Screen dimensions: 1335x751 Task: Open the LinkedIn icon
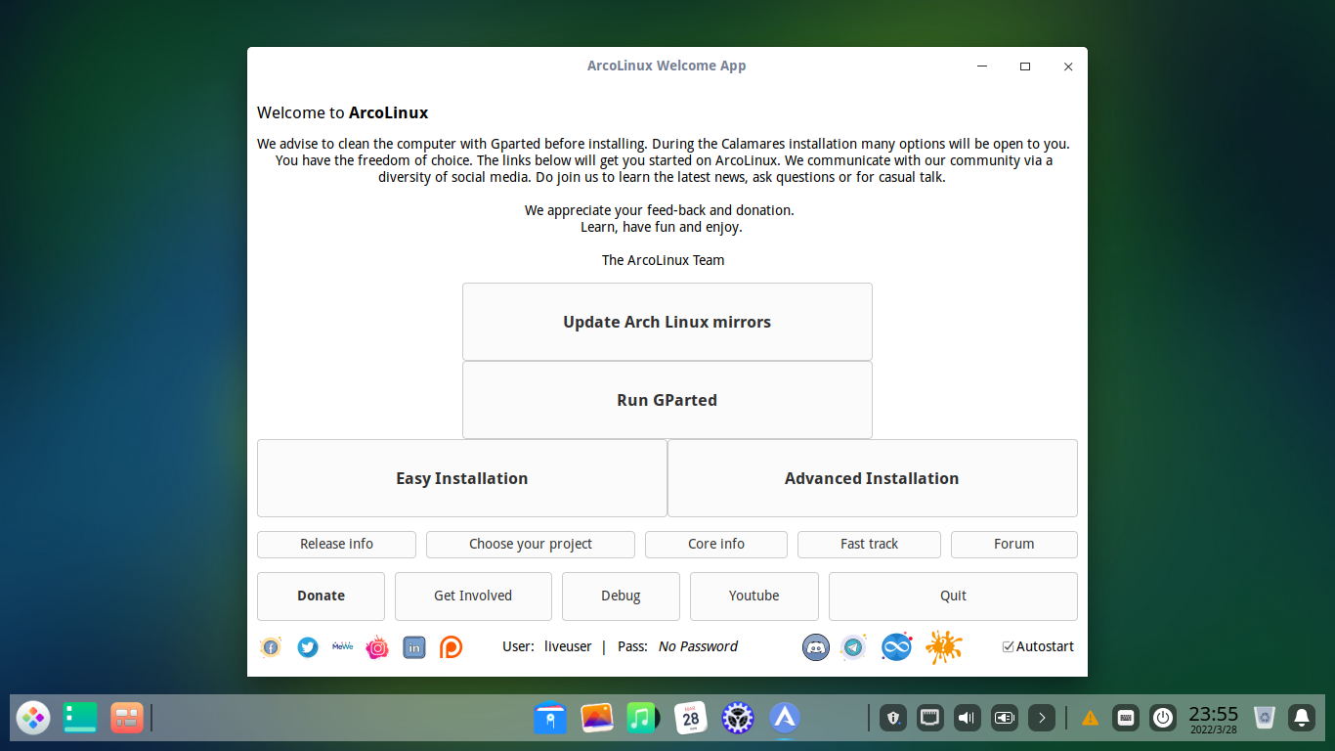[x=414, y=647]
